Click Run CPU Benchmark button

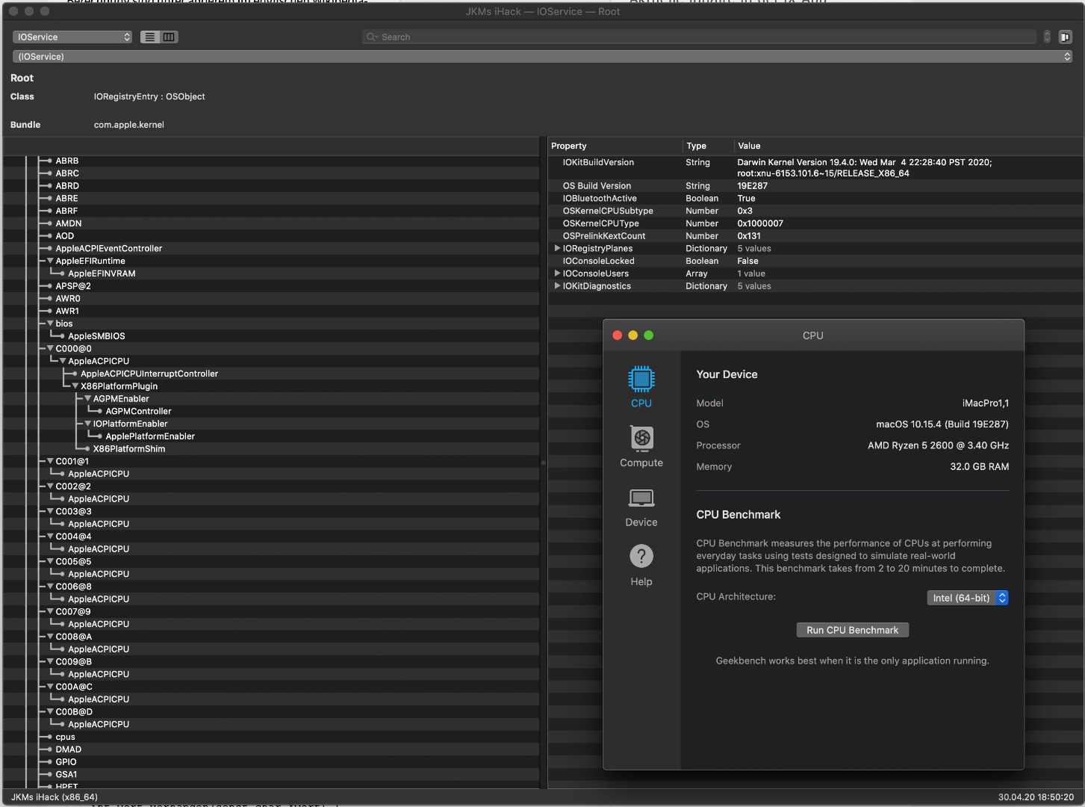tap(852, 630)
